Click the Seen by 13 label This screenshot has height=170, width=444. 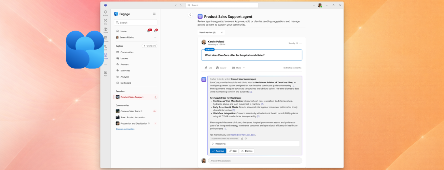pos(293,43)
